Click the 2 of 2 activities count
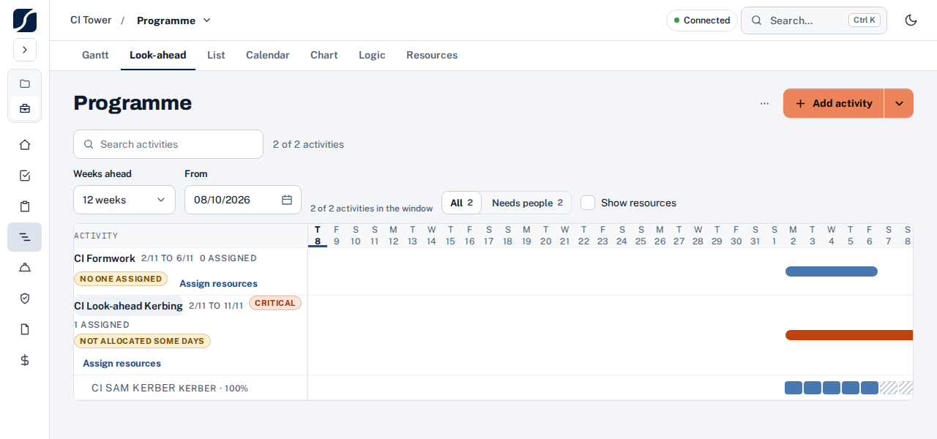This screenshot has height=439, width=937. tap(308, 144)
